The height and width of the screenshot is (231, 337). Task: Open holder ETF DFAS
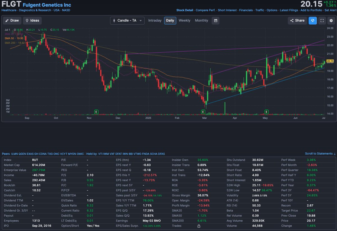[161, 154]
